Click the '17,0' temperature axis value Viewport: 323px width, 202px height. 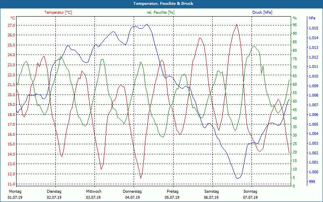[11, 124]
